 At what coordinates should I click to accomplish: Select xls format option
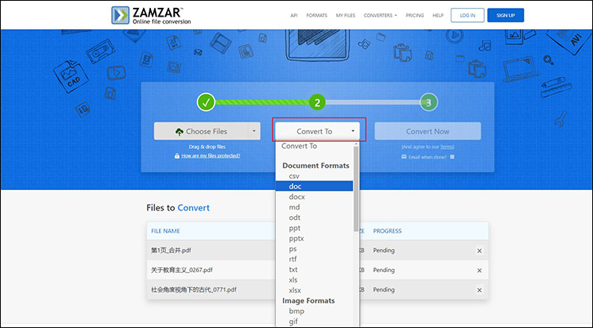point(314,280)
